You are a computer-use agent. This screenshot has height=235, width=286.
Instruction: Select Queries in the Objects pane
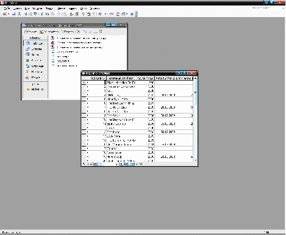tap(35, 49)
